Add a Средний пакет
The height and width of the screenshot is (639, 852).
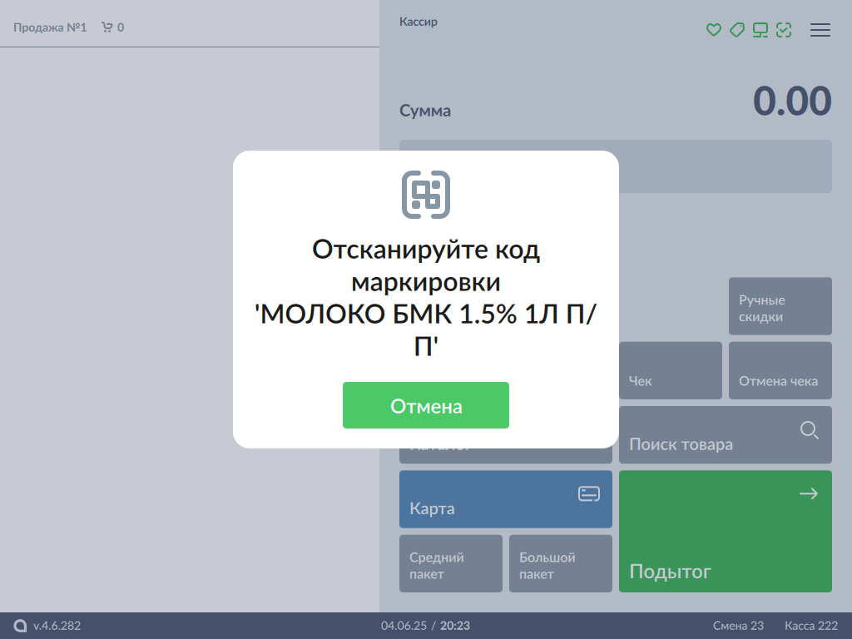click(450, 564)
